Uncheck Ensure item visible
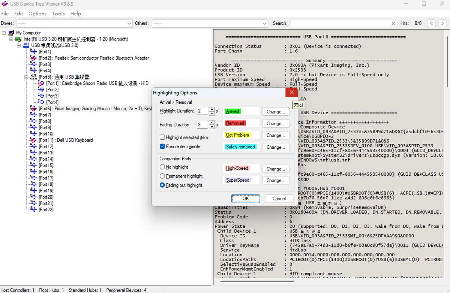This screenshot has width=450, height=293. [162, 146]
